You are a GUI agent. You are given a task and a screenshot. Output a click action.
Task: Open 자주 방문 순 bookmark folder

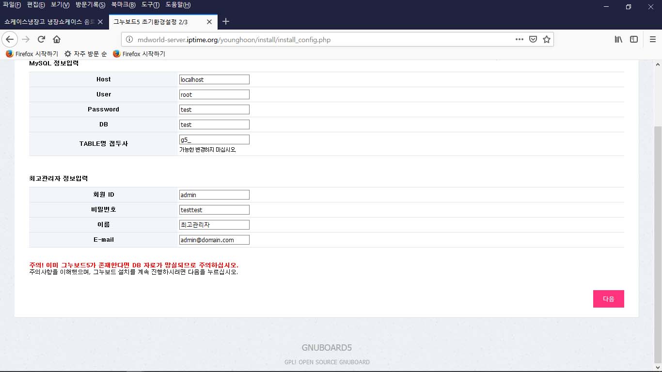[x=86, y=54]
